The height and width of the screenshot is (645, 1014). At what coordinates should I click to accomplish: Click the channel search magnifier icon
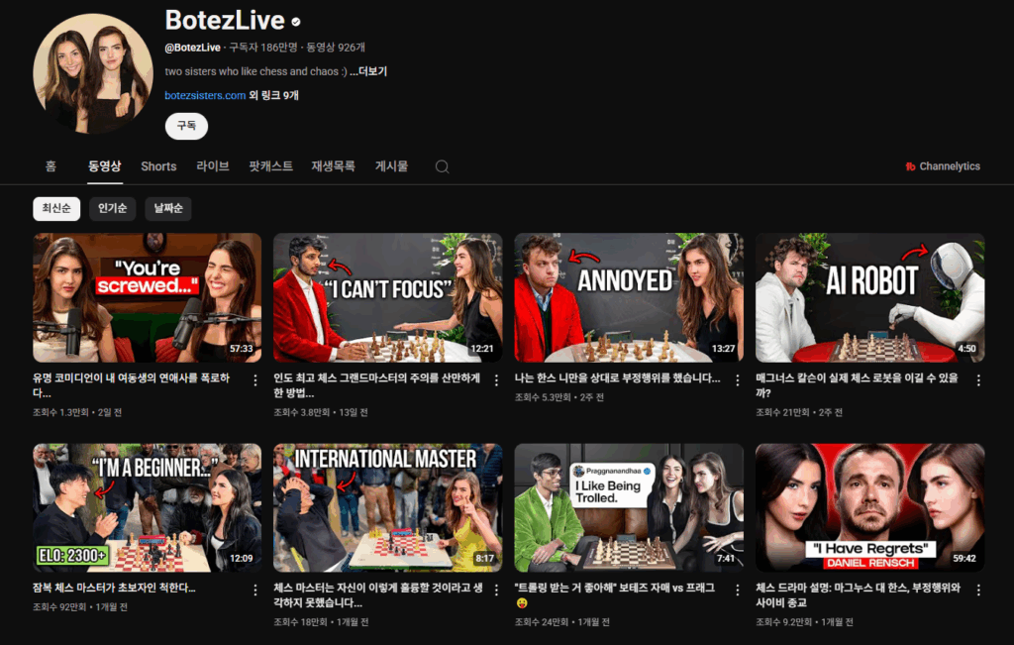coord(442,166)
